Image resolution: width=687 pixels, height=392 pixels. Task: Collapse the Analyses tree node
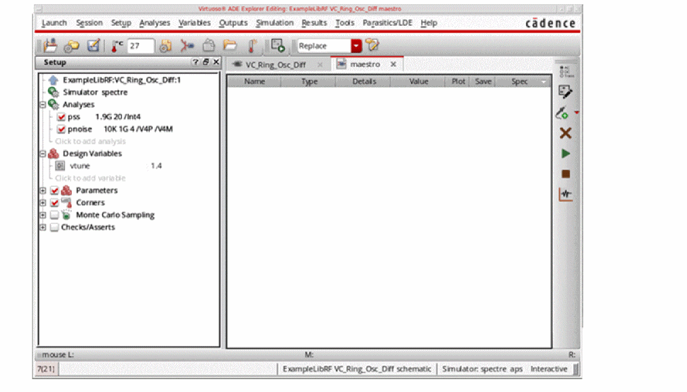[43, 104]
